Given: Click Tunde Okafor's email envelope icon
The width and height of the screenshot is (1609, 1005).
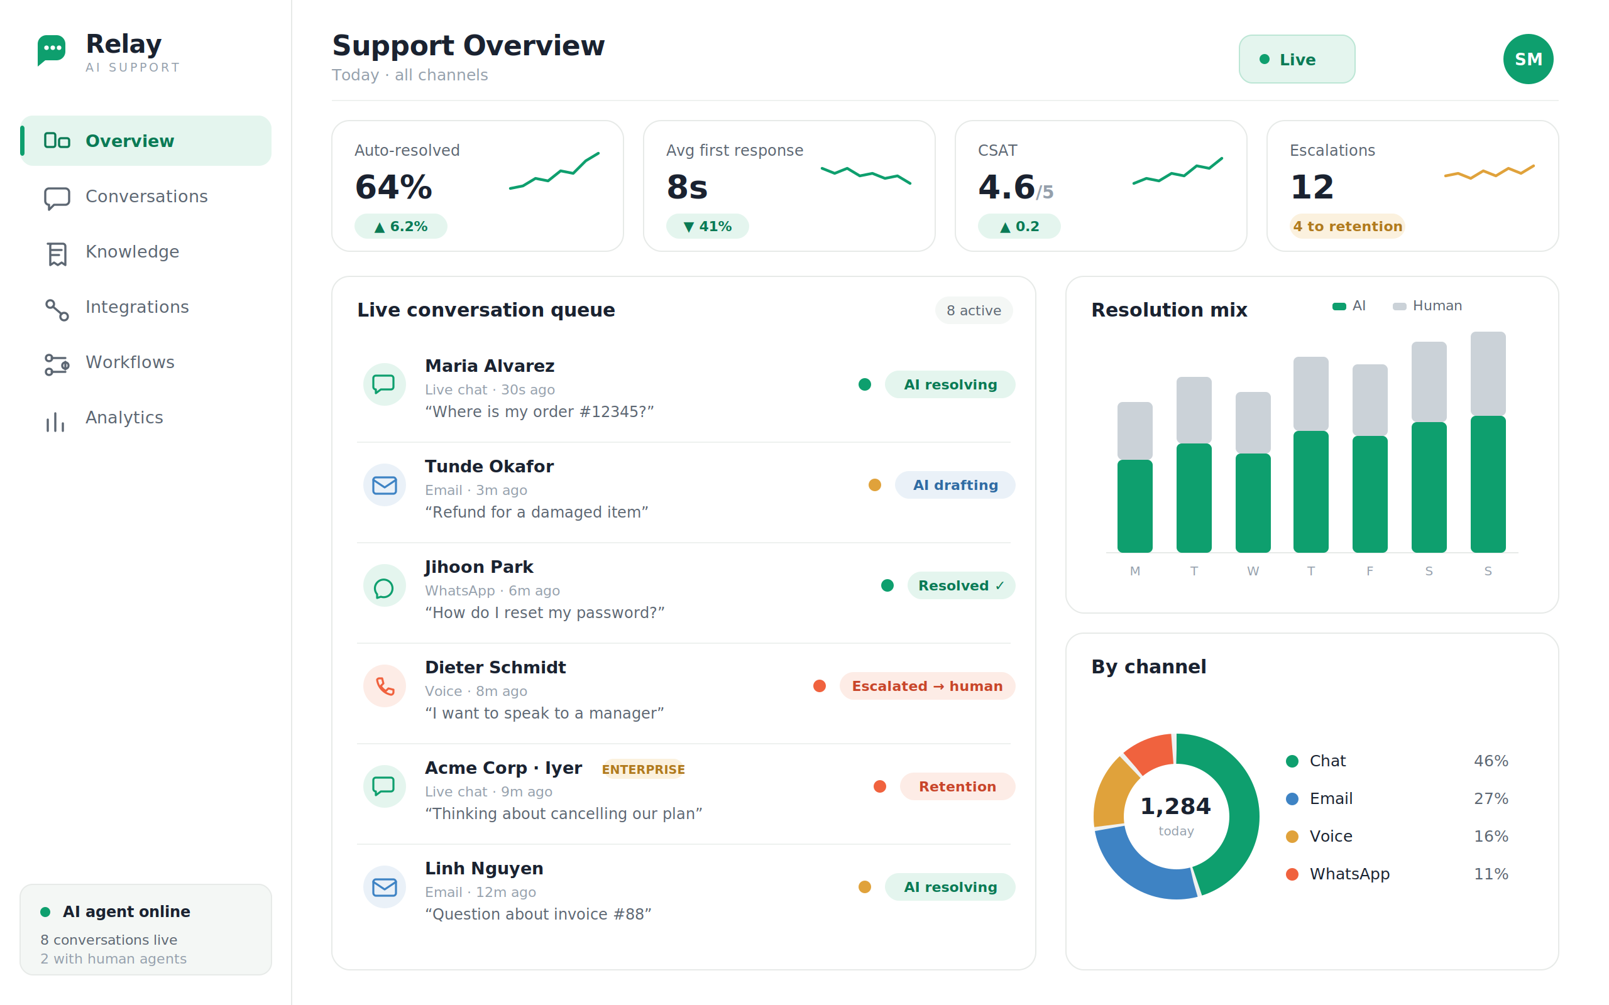Looking at the screenshot, I should coord(384,485).
